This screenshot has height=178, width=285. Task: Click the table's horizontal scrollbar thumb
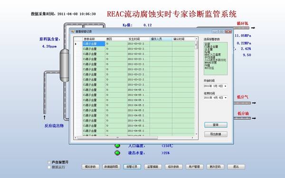(x=118, y=138)
